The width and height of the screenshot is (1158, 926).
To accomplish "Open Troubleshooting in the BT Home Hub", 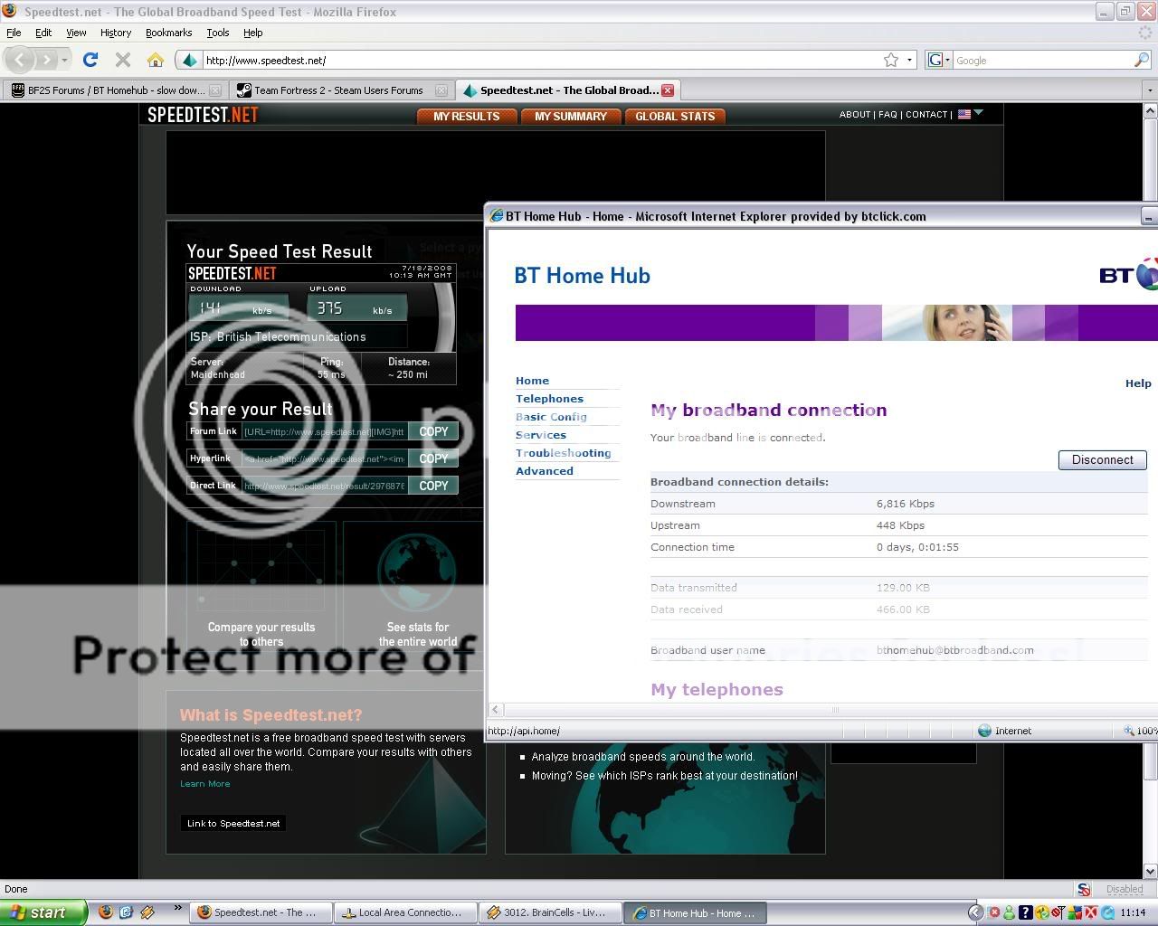I will (x=563, y=453).
